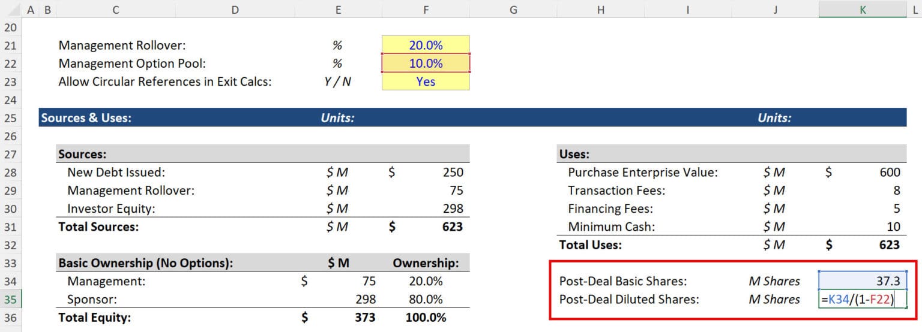Screen dimensions: 922x332
Task: Select 'Management Rollover:' label in row 21
Action: (122, 45)
